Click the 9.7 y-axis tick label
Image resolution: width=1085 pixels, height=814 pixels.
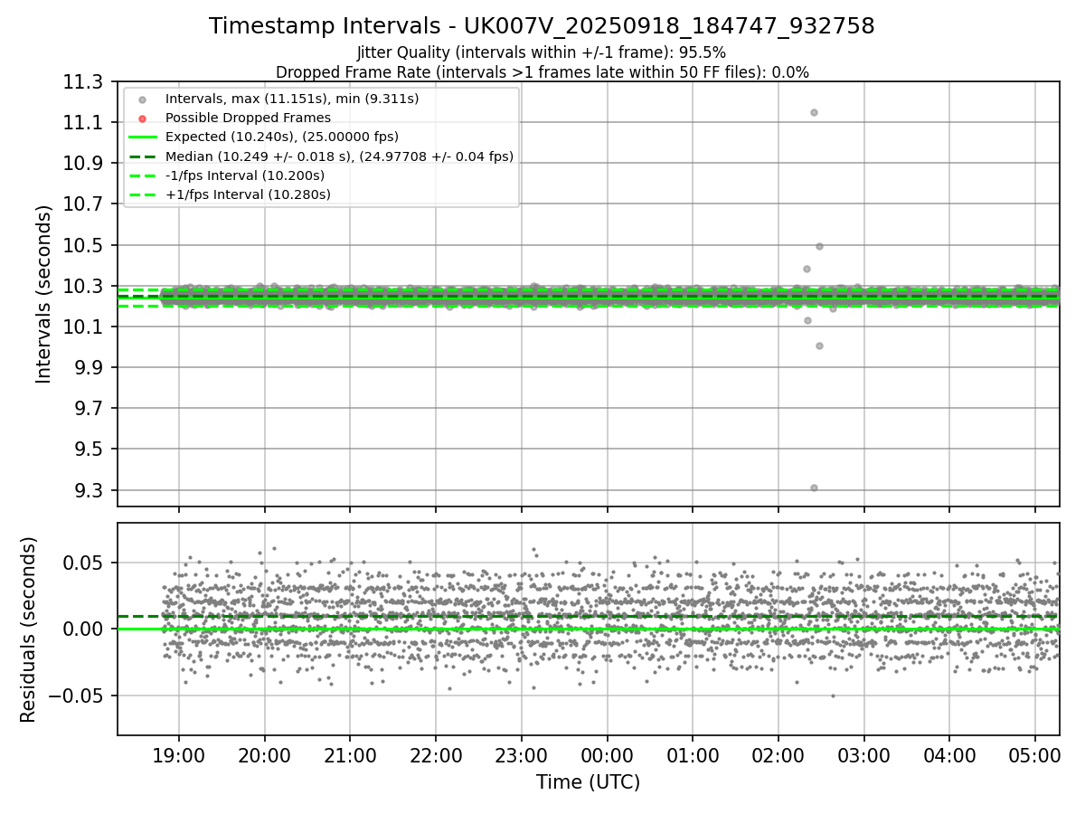coord(88,409)
